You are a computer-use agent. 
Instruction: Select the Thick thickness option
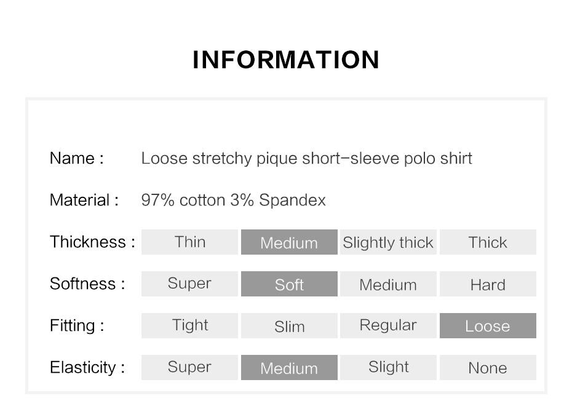coord(488,242)
